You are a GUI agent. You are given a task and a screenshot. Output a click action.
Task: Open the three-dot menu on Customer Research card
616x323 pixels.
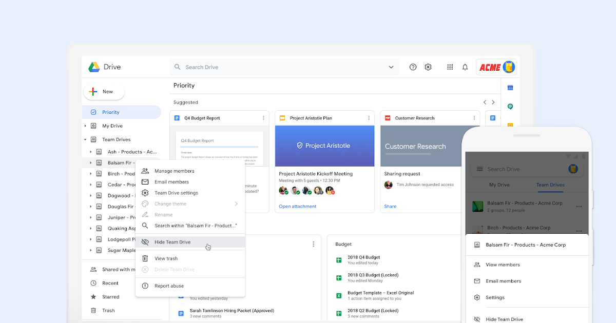(473, 117)
